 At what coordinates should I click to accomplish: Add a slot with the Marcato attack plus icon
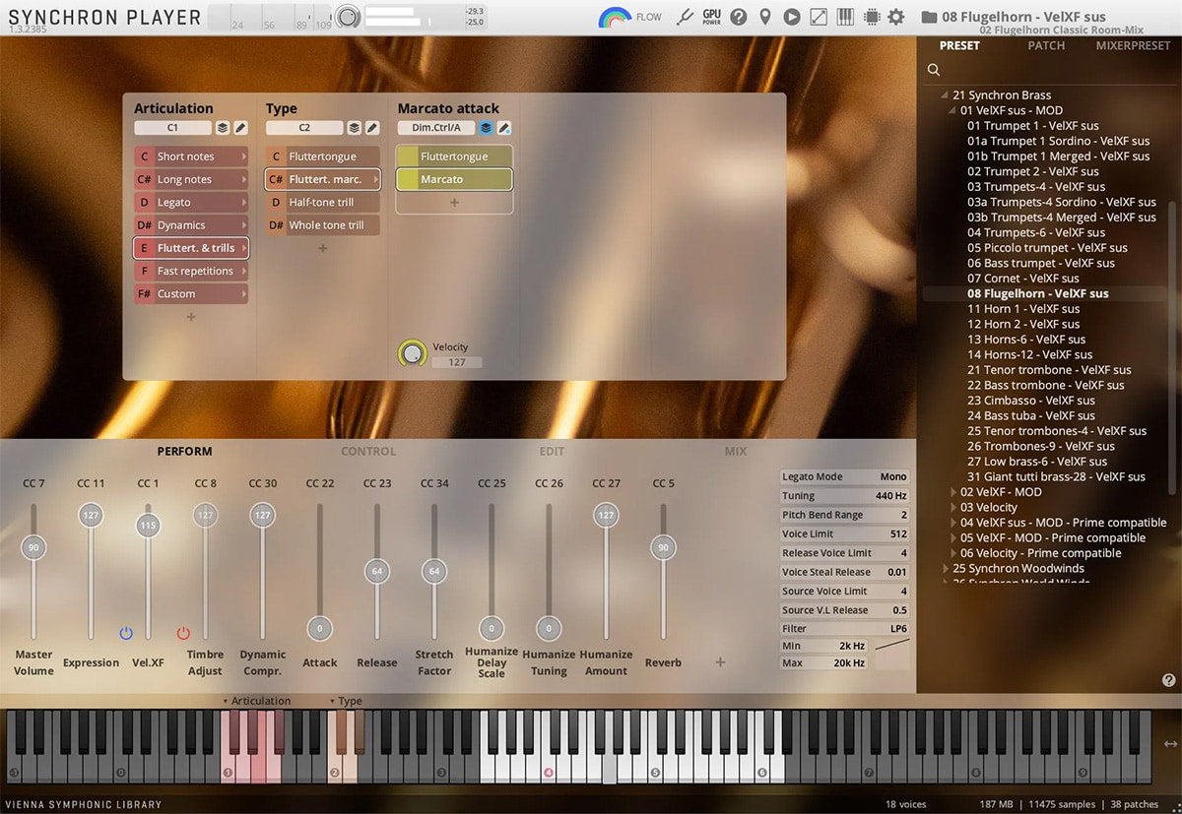pos(454,203)
